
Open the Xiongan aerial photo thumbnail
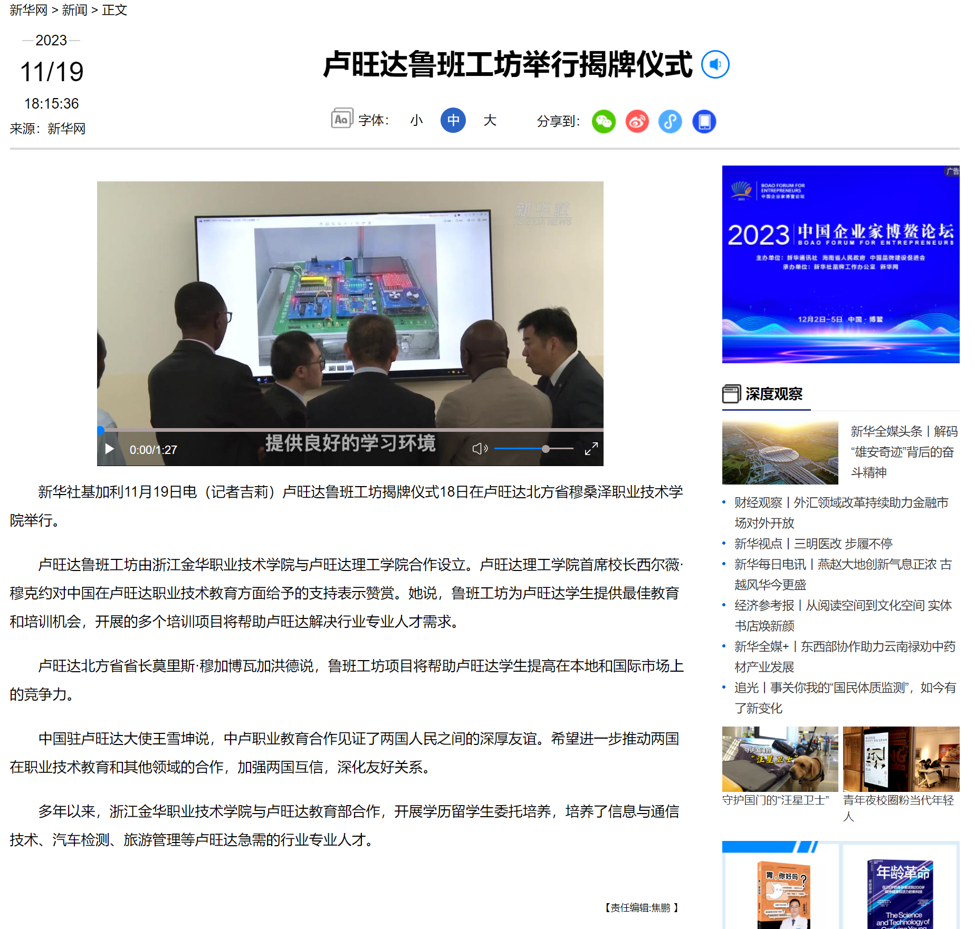[780, 452]
